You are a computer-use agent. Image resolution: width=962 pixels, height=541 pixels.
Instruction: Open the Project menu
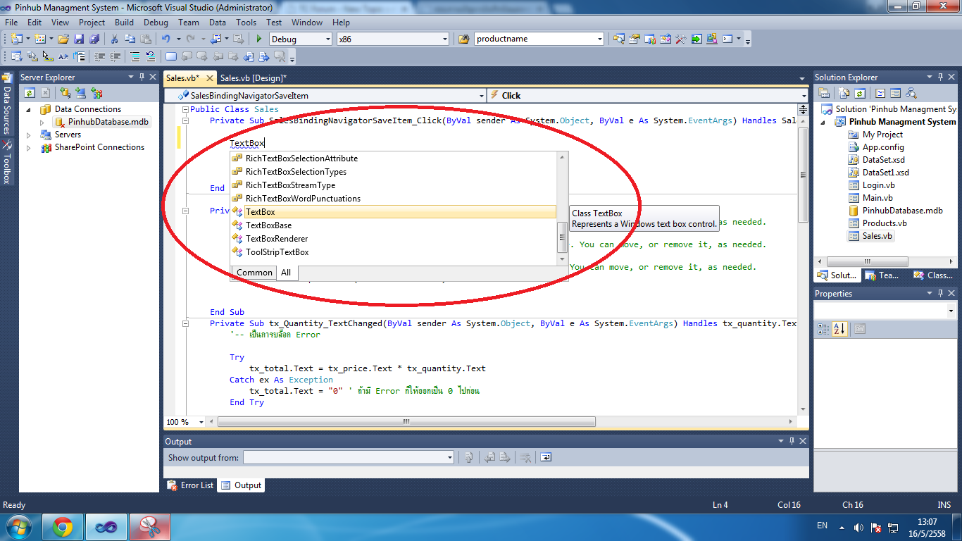92,23
